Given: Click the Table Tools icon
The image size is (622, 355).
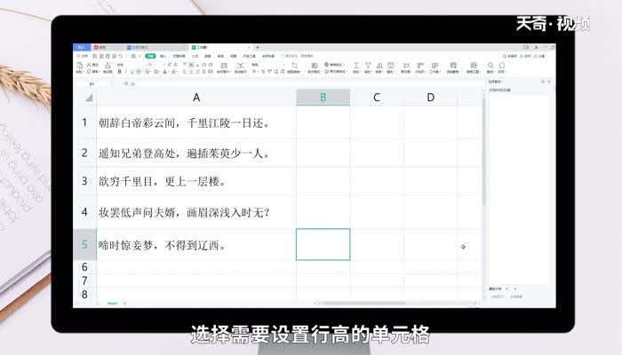Looking at the screenshot, I should (x=474, y=66).
